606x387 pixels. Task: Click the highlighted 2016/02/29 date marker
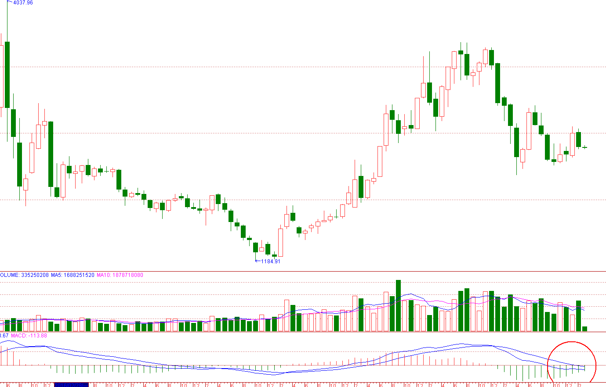pos(71,385)
